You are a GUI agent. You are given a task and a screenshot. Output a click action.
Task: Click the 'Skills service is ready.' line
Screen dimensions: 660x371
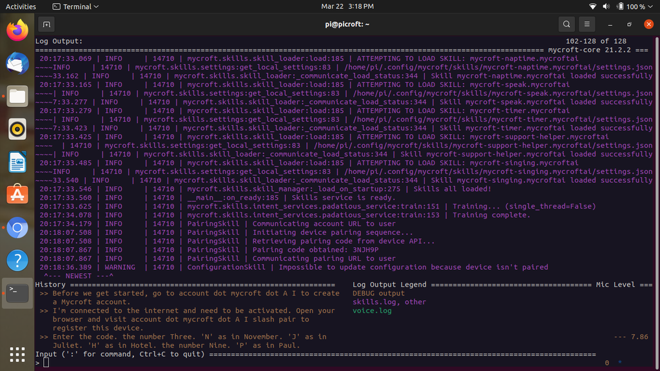pos(218,198)
